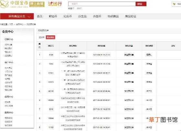Click the 操作 column header
Image resolution: width=181 pixels, height=131 pixels.
[x=173, y=46]
